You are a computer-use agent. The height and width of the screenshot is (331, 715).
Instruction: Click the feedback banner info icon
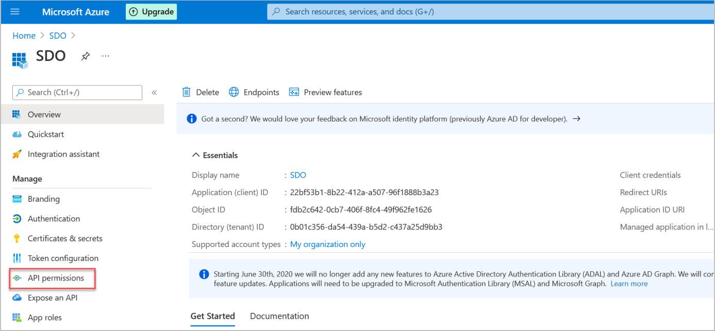pyautogui.click(x=192, y=118)
